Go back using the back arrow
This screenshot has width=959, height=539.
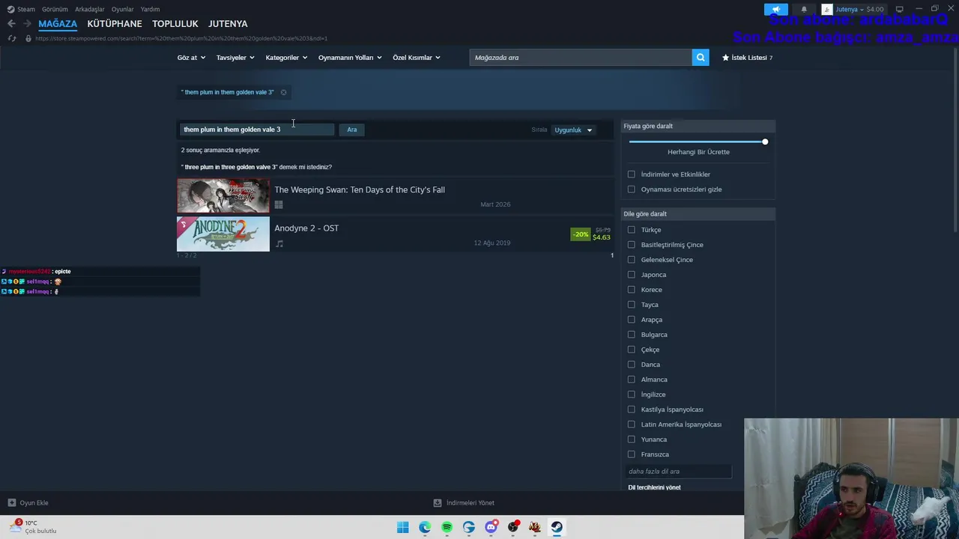11,24
